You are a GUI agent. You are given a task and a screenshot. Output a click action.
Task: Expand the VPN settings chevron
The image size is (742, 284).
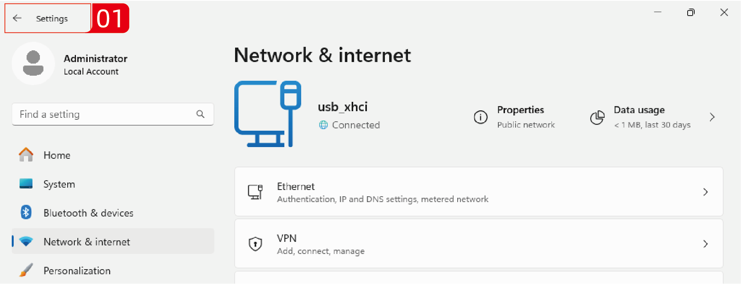705,244
